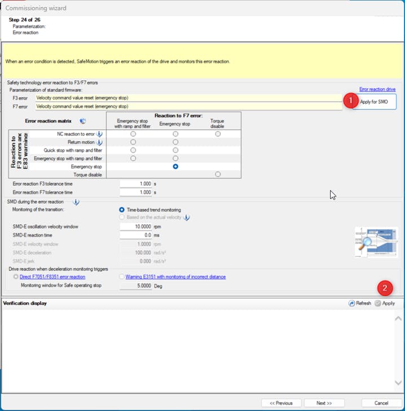Viewport: 405px width, 411px height.
Task: Click the Error reaction matrix info icon
Action: [x=83, y=121]
